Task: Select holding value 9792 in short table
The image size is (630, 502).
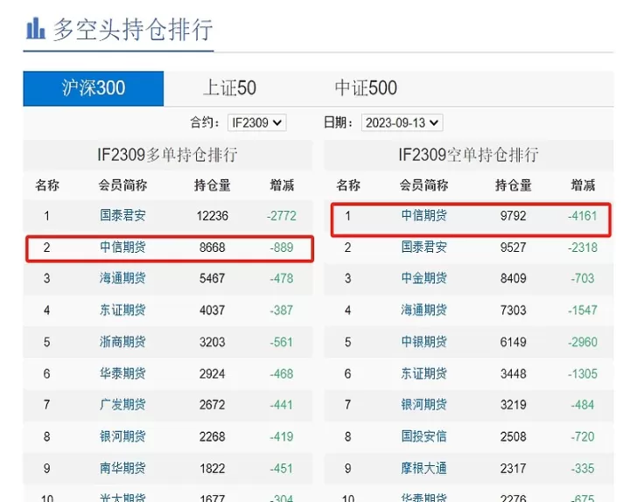Action: [513, 216]
